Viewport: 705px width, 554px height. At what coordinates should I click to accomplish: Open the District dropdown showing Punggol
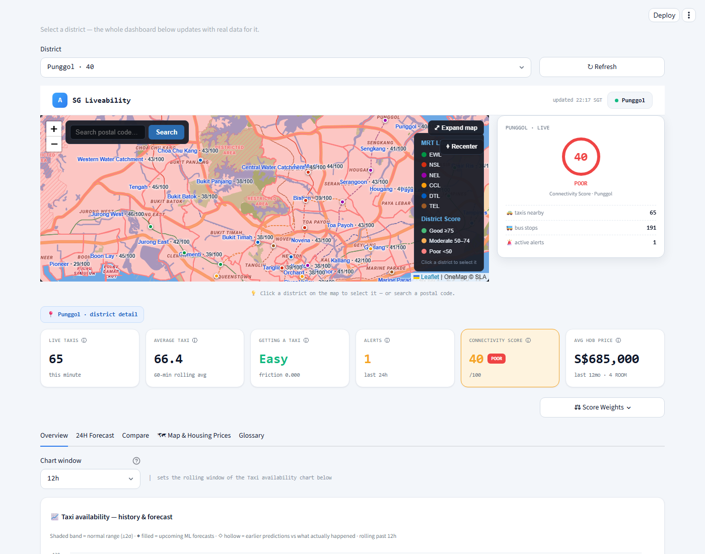click(x=286, y=67)
